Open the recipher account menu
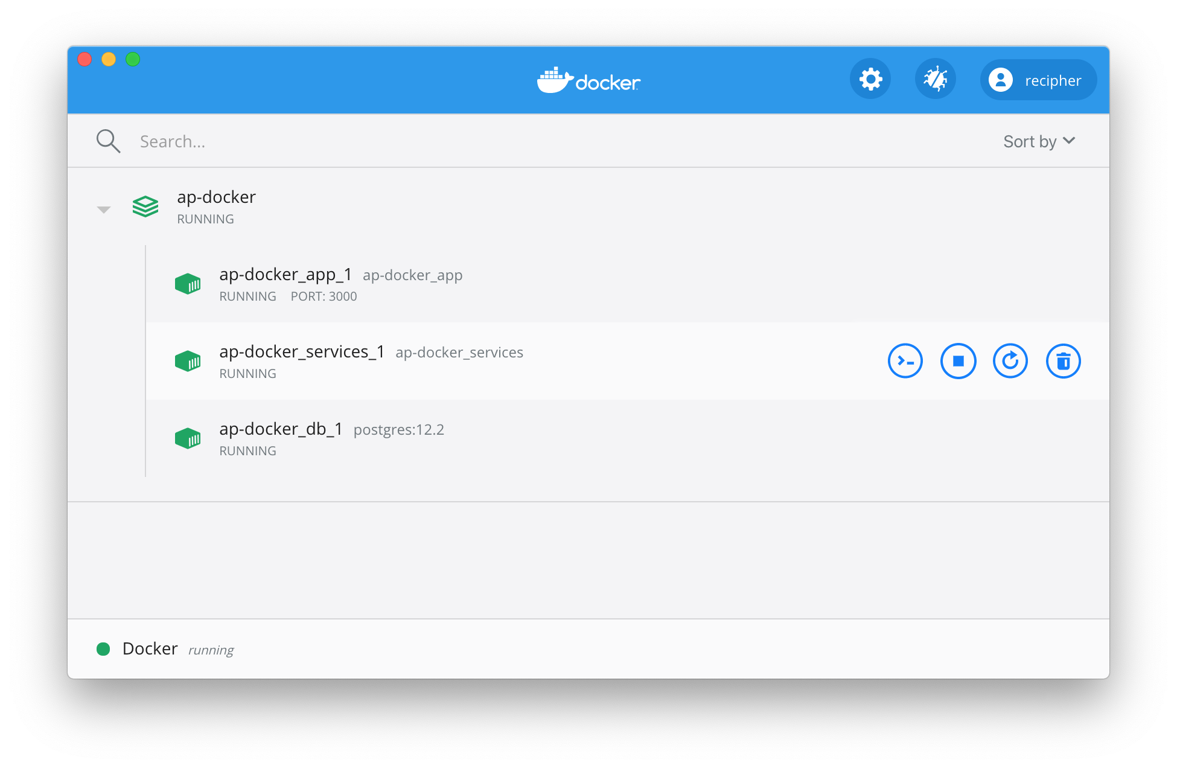The width and height of the screenshot is (1177, 768). [1038, 80]
